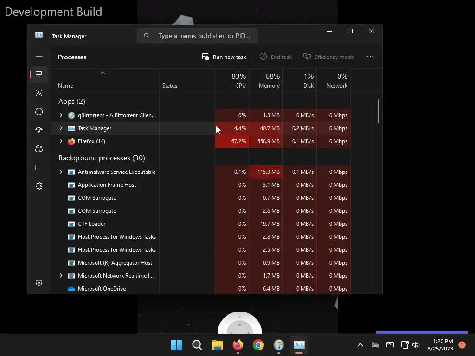Select the Microsoft OneDrive process name
Screen dimensions: 475x356
pos(102,289)
